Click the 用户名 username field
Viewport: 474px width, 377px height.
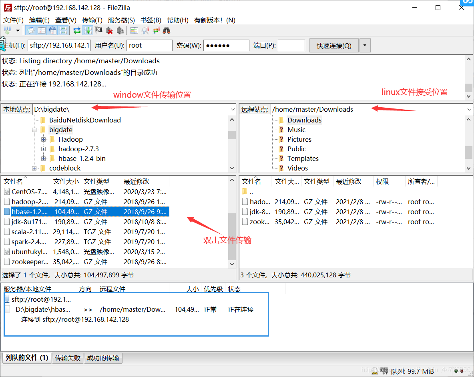coord(149,45)
